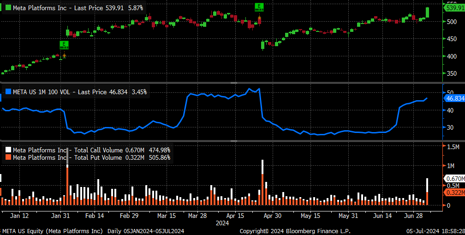
Task: Click the Jan 31 date label
Action: (60, 215)
